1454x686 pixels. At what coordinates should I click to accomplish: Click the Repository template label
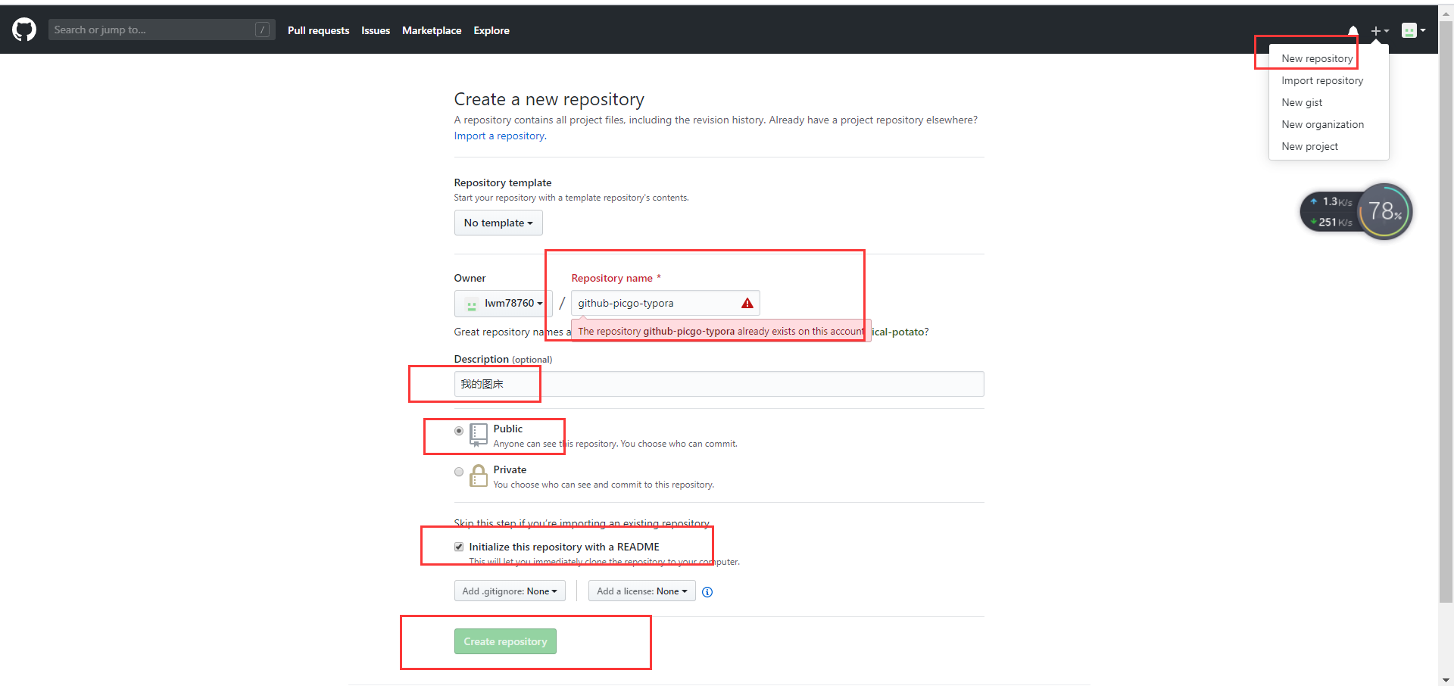click(x=503, y=182)
